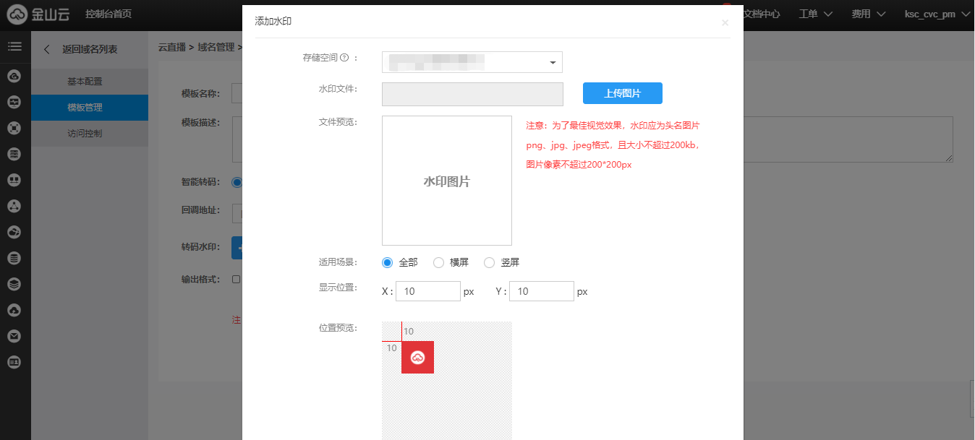Open 文档中心 in the top bar
Screen dimensions: 975x440
762,14
